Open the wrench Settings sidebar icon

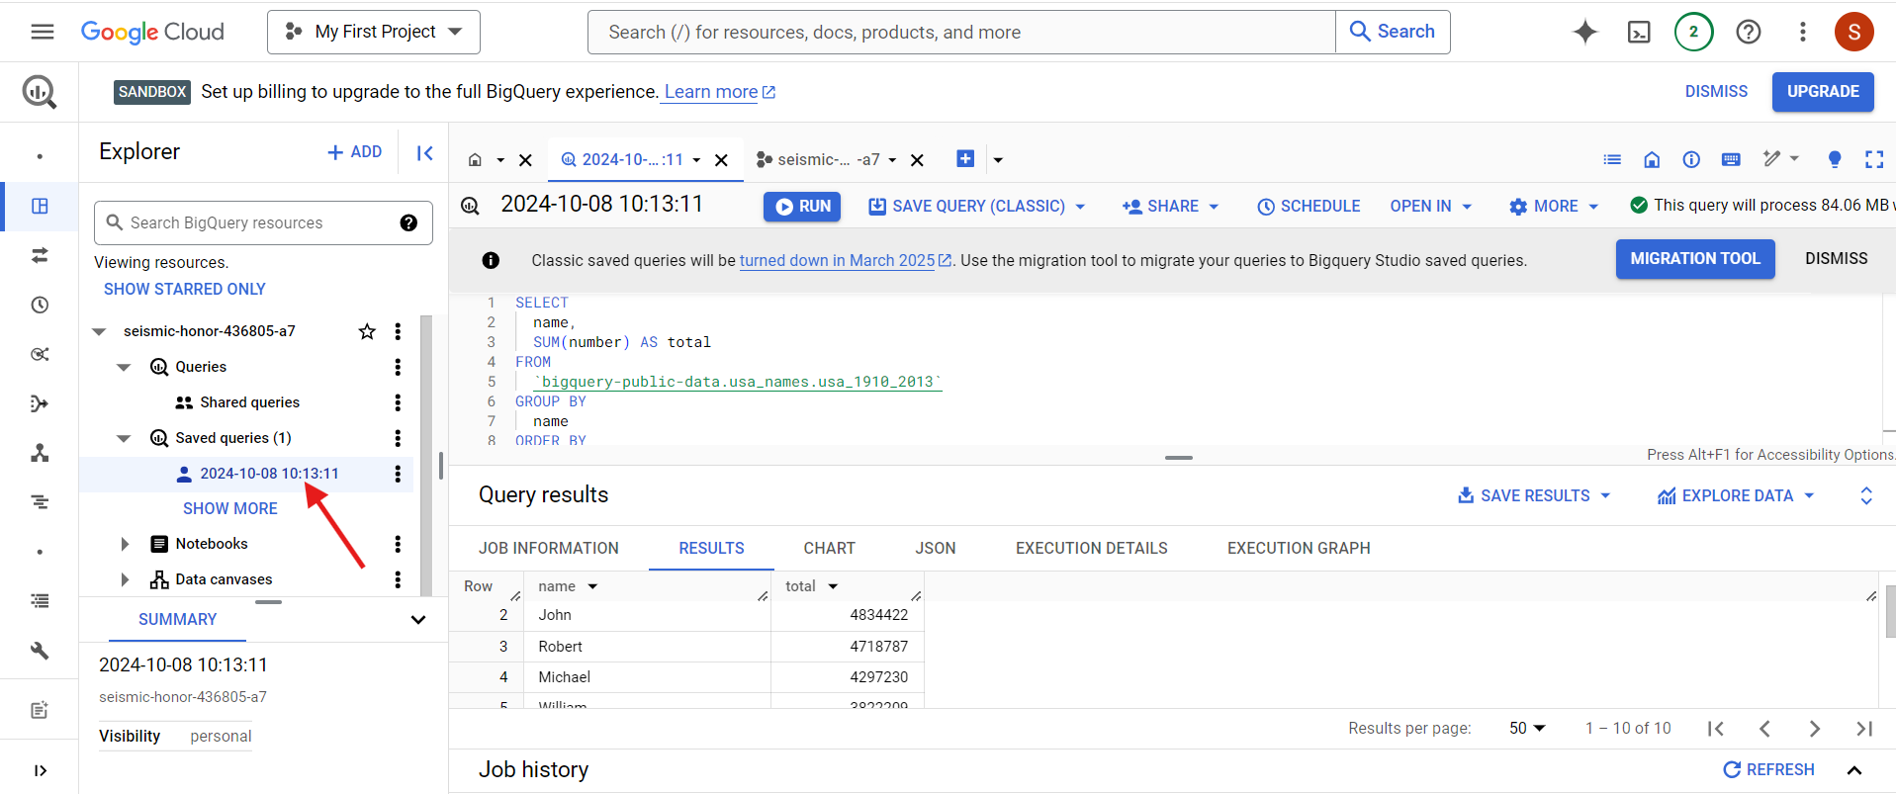[x=40, y=651]
